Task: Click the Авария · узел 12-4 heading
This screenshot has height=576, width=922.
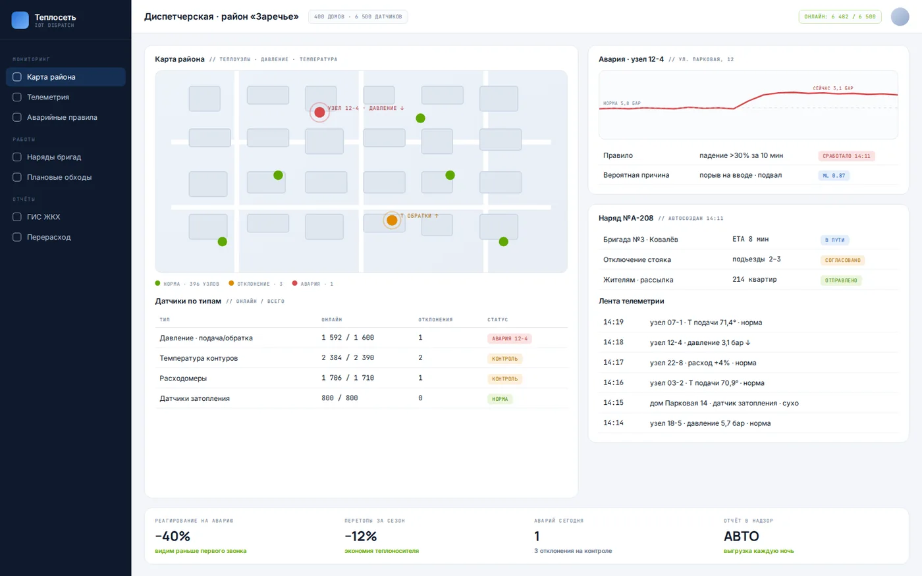Action: [631, 59]
